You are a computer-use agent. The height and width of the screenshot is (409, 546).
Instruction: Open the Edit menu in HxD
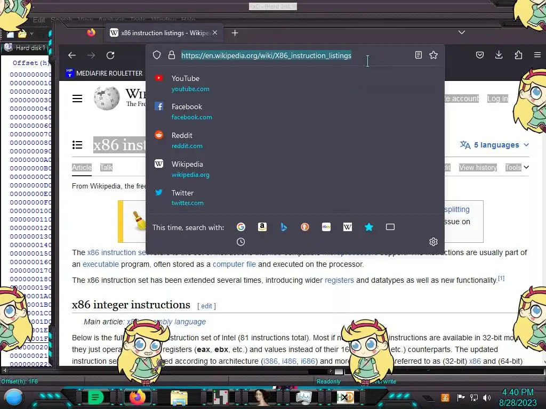pos(39,20)
